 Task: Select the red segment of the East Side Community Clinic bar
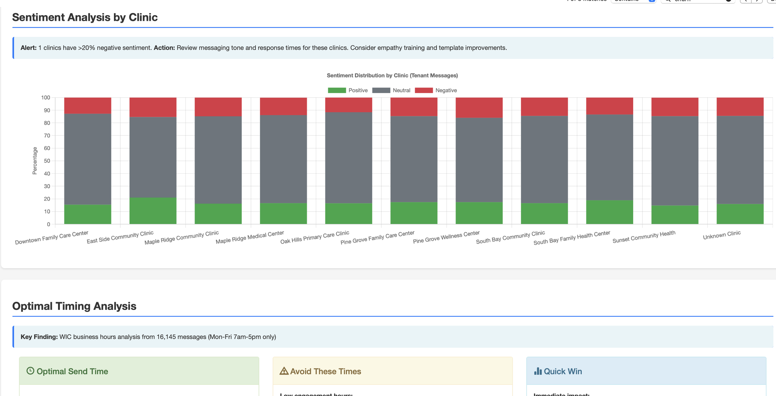[153, 107]
